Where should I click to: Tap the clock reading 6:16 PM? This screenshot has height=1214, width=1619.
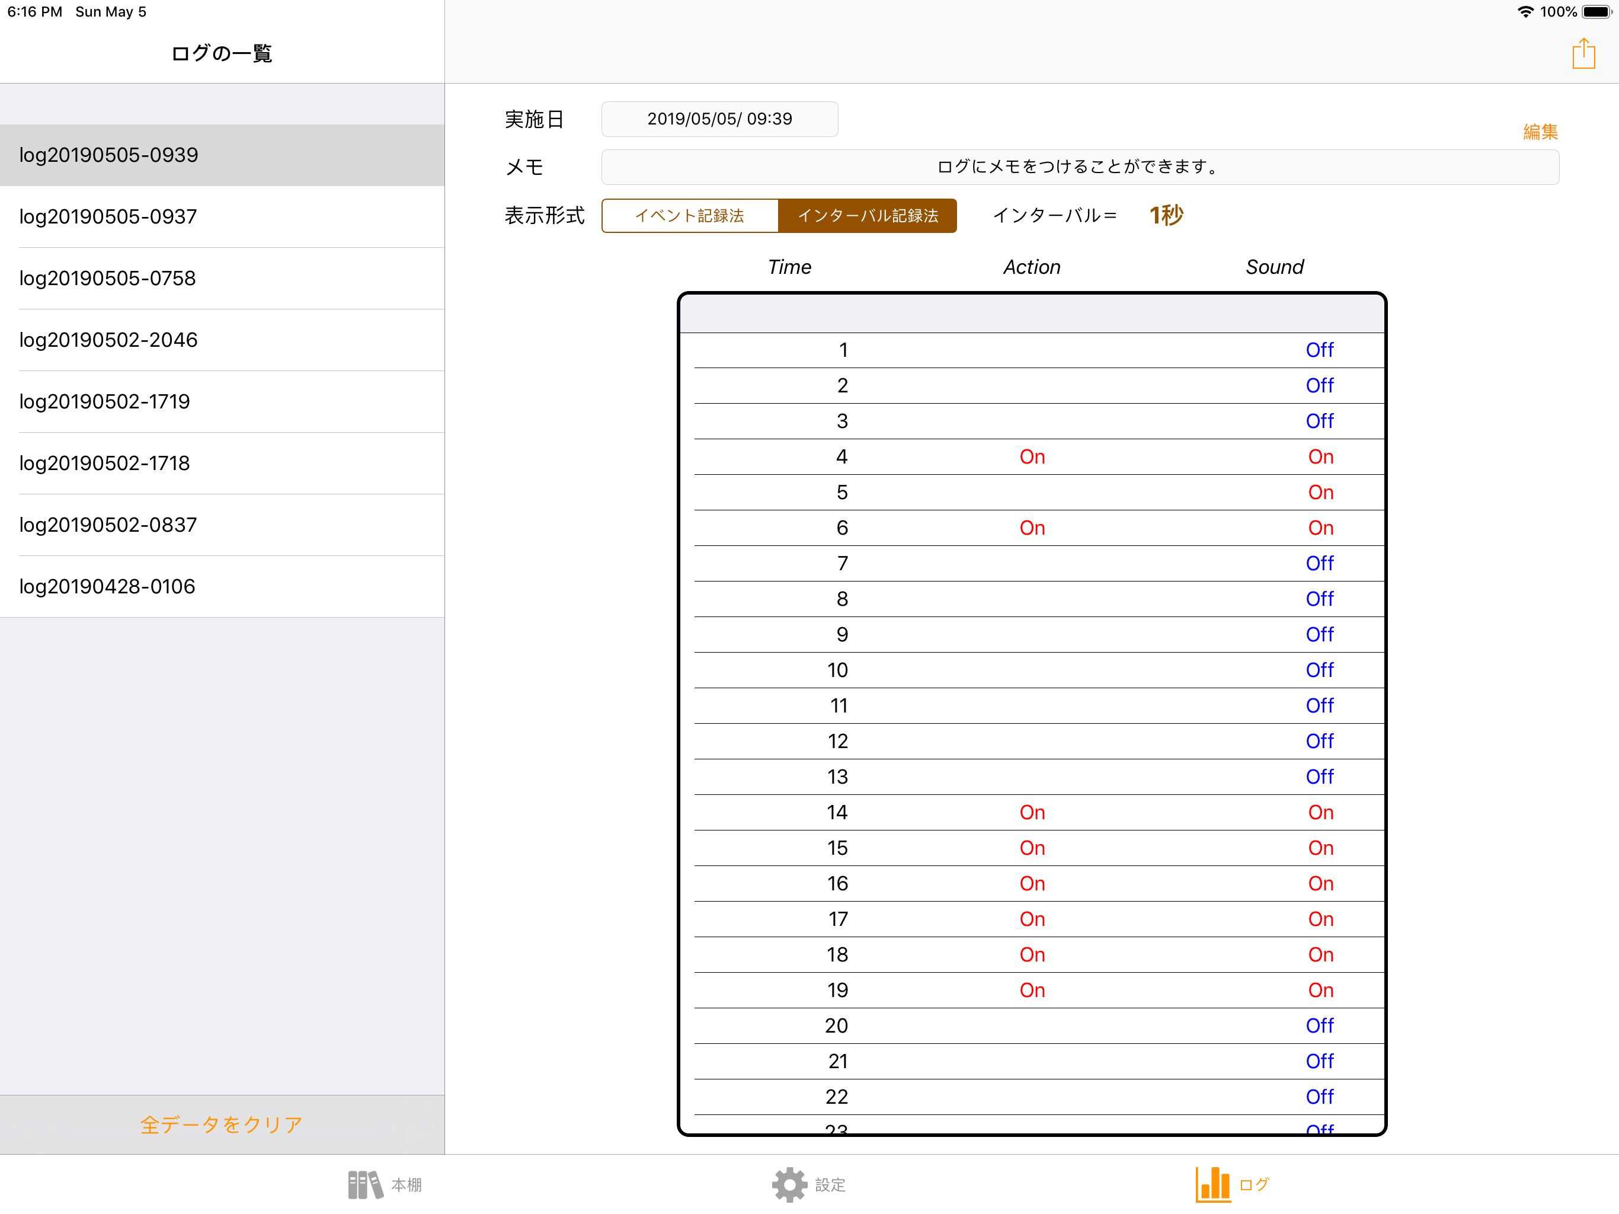tap(34, 12)
